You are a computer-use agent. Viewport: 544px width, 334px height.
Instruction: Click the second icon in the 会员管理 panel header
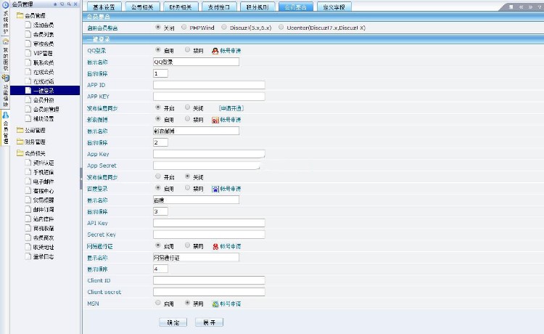click(62, 4)
